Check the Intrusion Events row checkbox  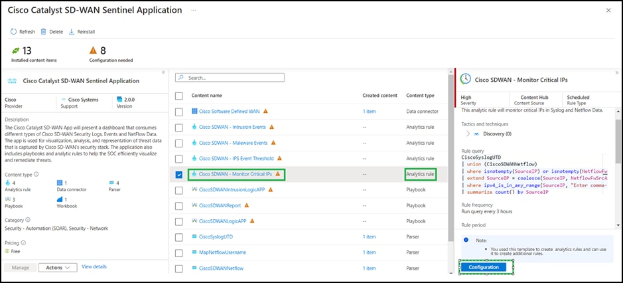(178, 128)
